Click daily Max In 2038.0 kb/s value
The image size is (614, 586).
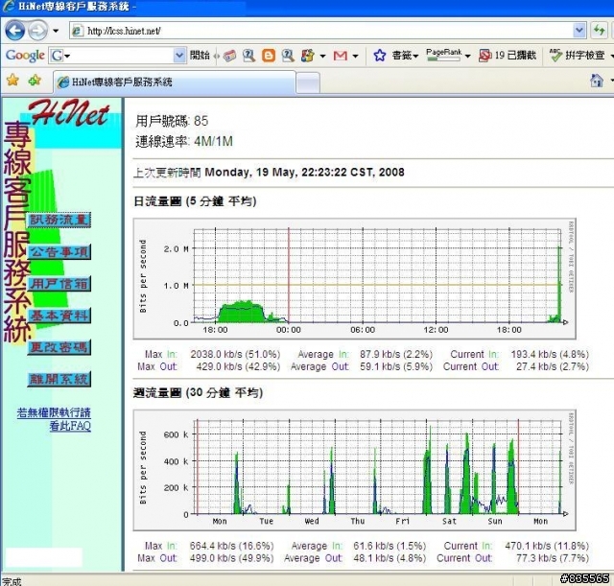pos(235,354)
